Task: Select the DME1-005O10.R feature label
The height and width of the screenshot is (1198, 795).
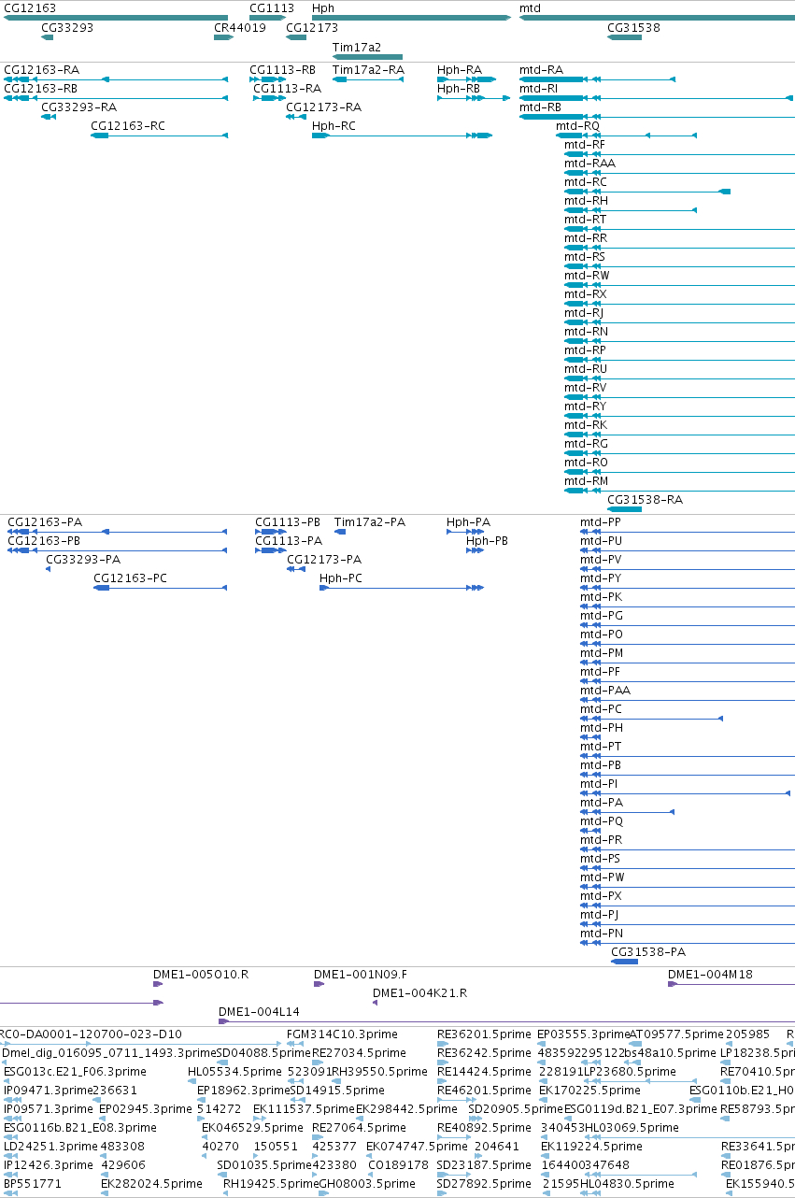Action: click(x=201, y=975)
